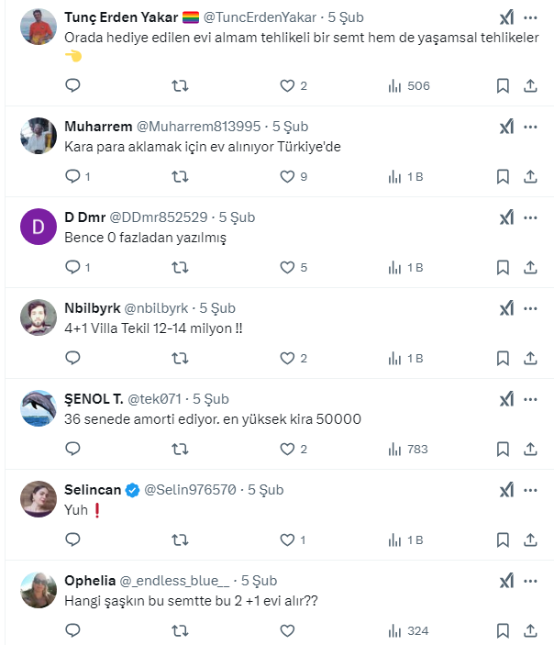Viewport: 554px width, 645px height.
Task: Retweet Muharrem's post about kara para
Action: pyautogui.click(x=181, y=176)
